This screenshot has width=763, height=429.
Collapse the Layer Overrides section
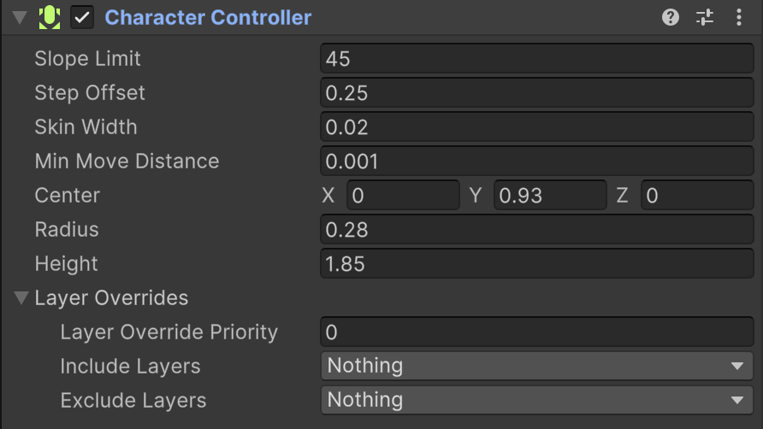click(x=21, y=298)
